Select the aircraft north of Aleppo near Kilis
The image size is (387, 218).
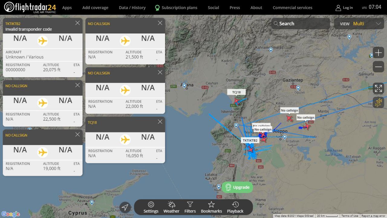tap(290, 119)
